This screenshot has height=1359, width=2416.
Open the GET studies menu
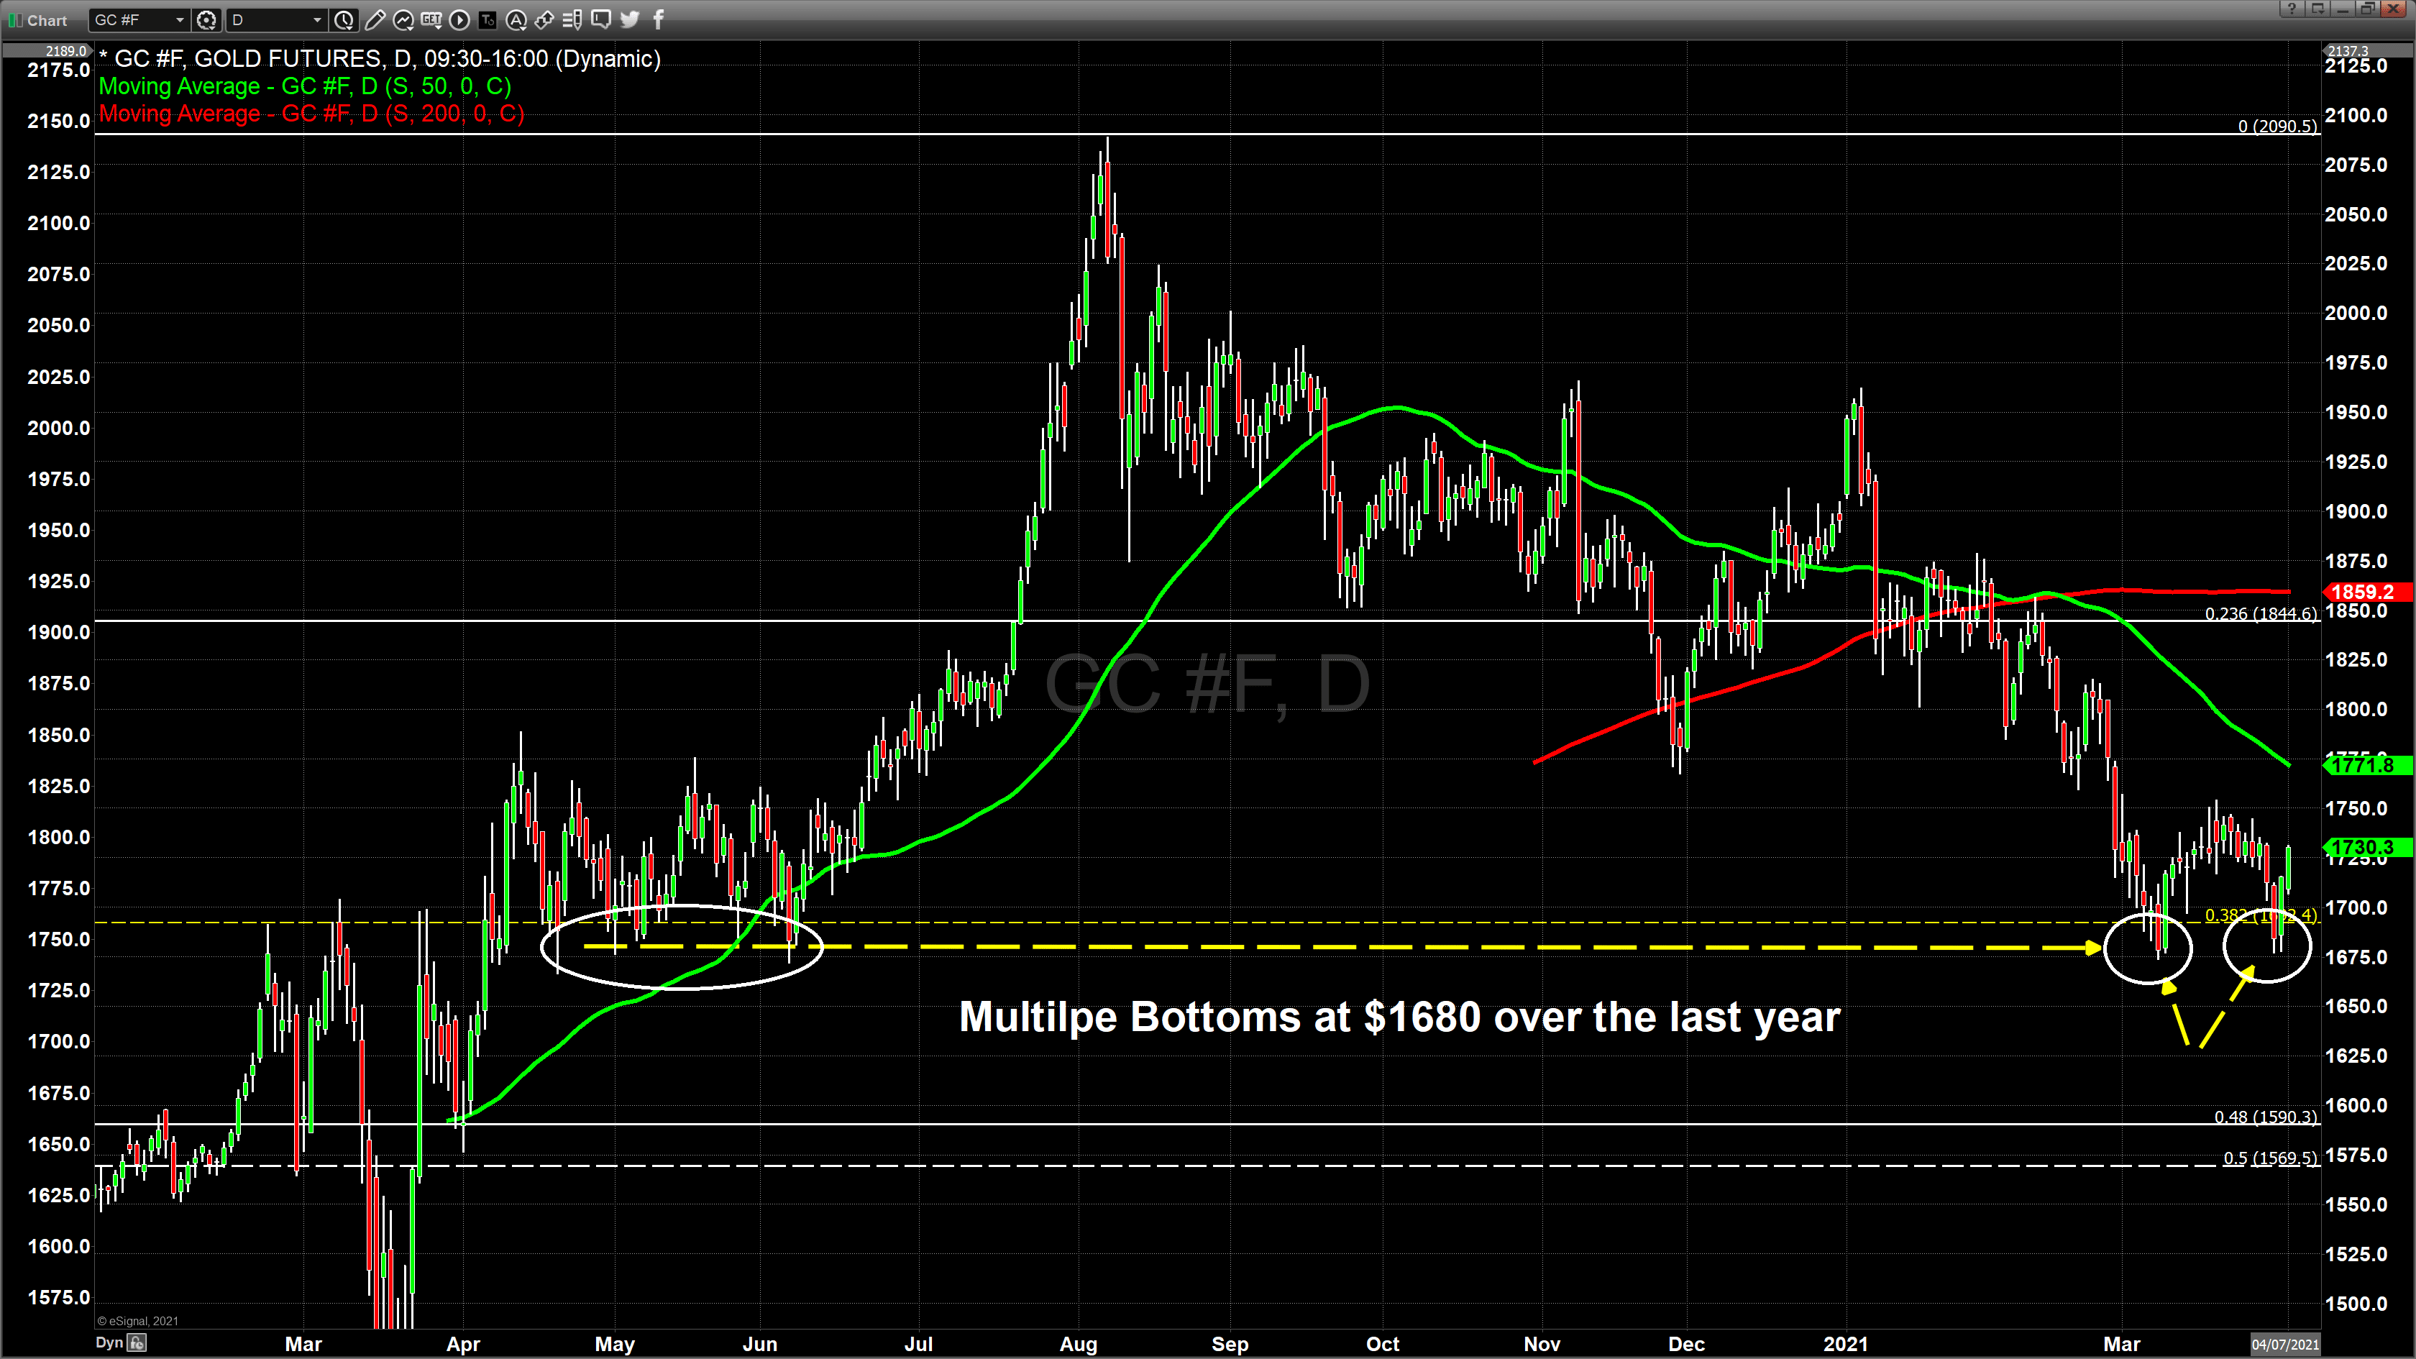(x=431, y=19)
